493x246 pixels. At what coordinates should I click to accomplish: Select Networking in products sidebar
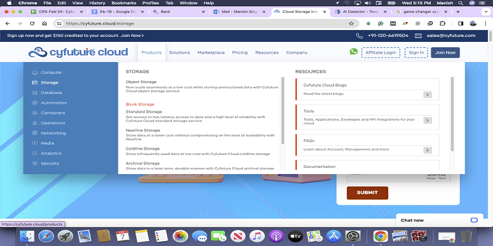tap(53, 133)
